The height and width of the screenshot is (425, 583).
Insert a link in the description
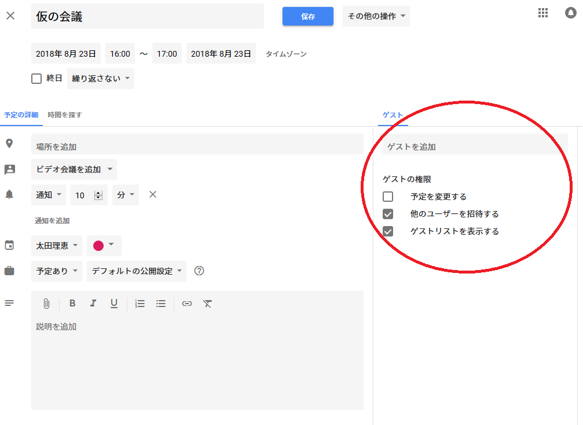pyautogui.click(x=186, y=304)
